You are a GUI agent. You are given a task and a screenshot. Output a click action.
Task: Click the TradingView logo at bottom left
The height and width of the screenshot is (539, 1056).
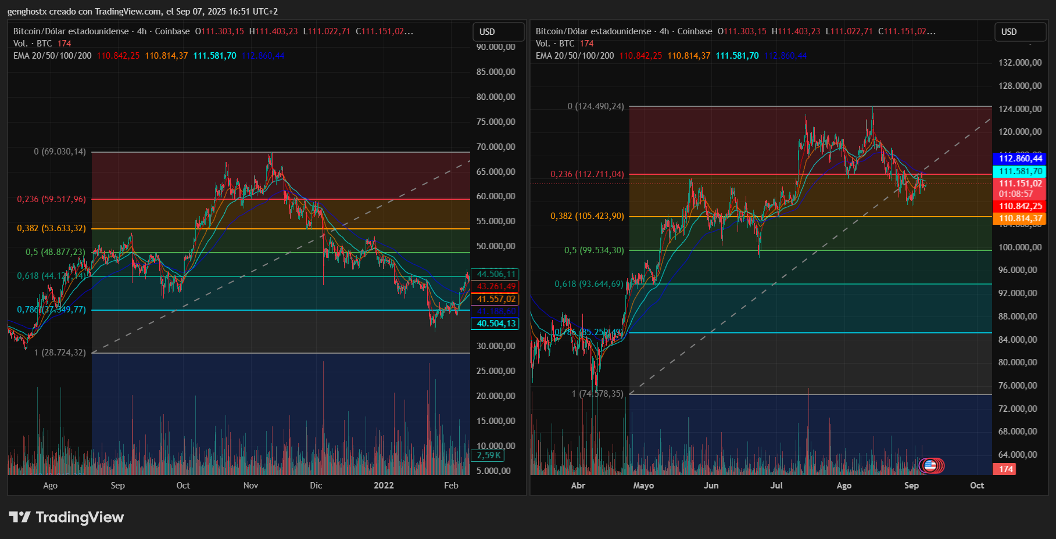(x=66, y=517)
